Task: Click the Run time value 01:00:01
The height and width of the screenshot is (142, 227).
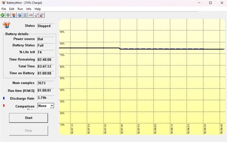Action: coord(46,91)
